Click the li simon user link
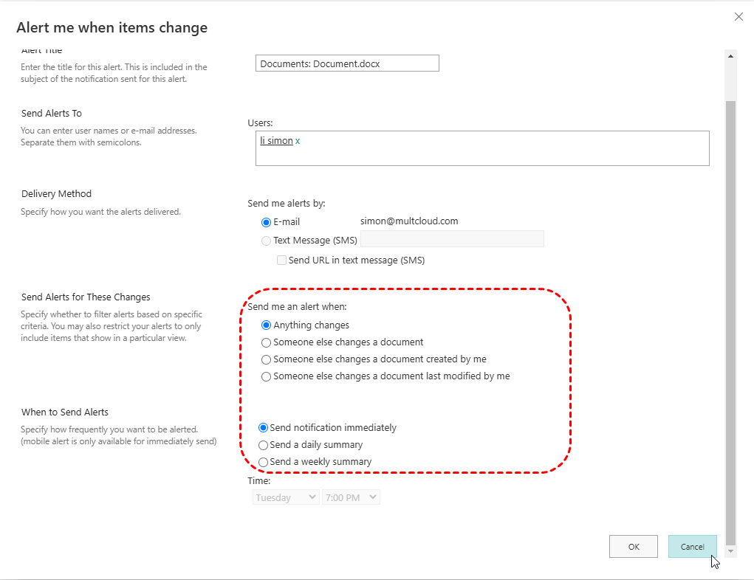 tap(276, 140)
